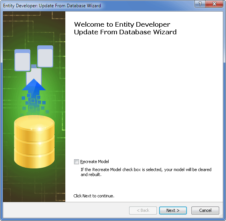
Task: Click the 'Welcome to Entity Developer' heading
Action: coord(122,24)
